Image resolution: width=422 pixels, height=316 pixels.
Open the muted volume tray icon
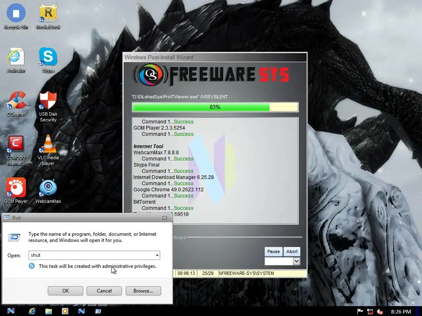click(x=380, y=311)
